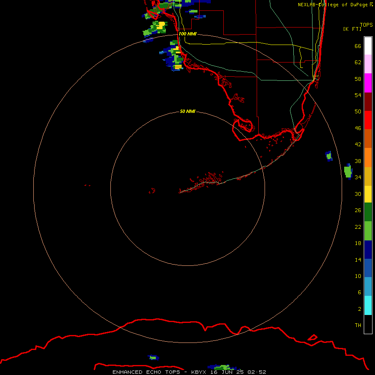
Task: Click the '34' legend value
Action: (358, 177)
